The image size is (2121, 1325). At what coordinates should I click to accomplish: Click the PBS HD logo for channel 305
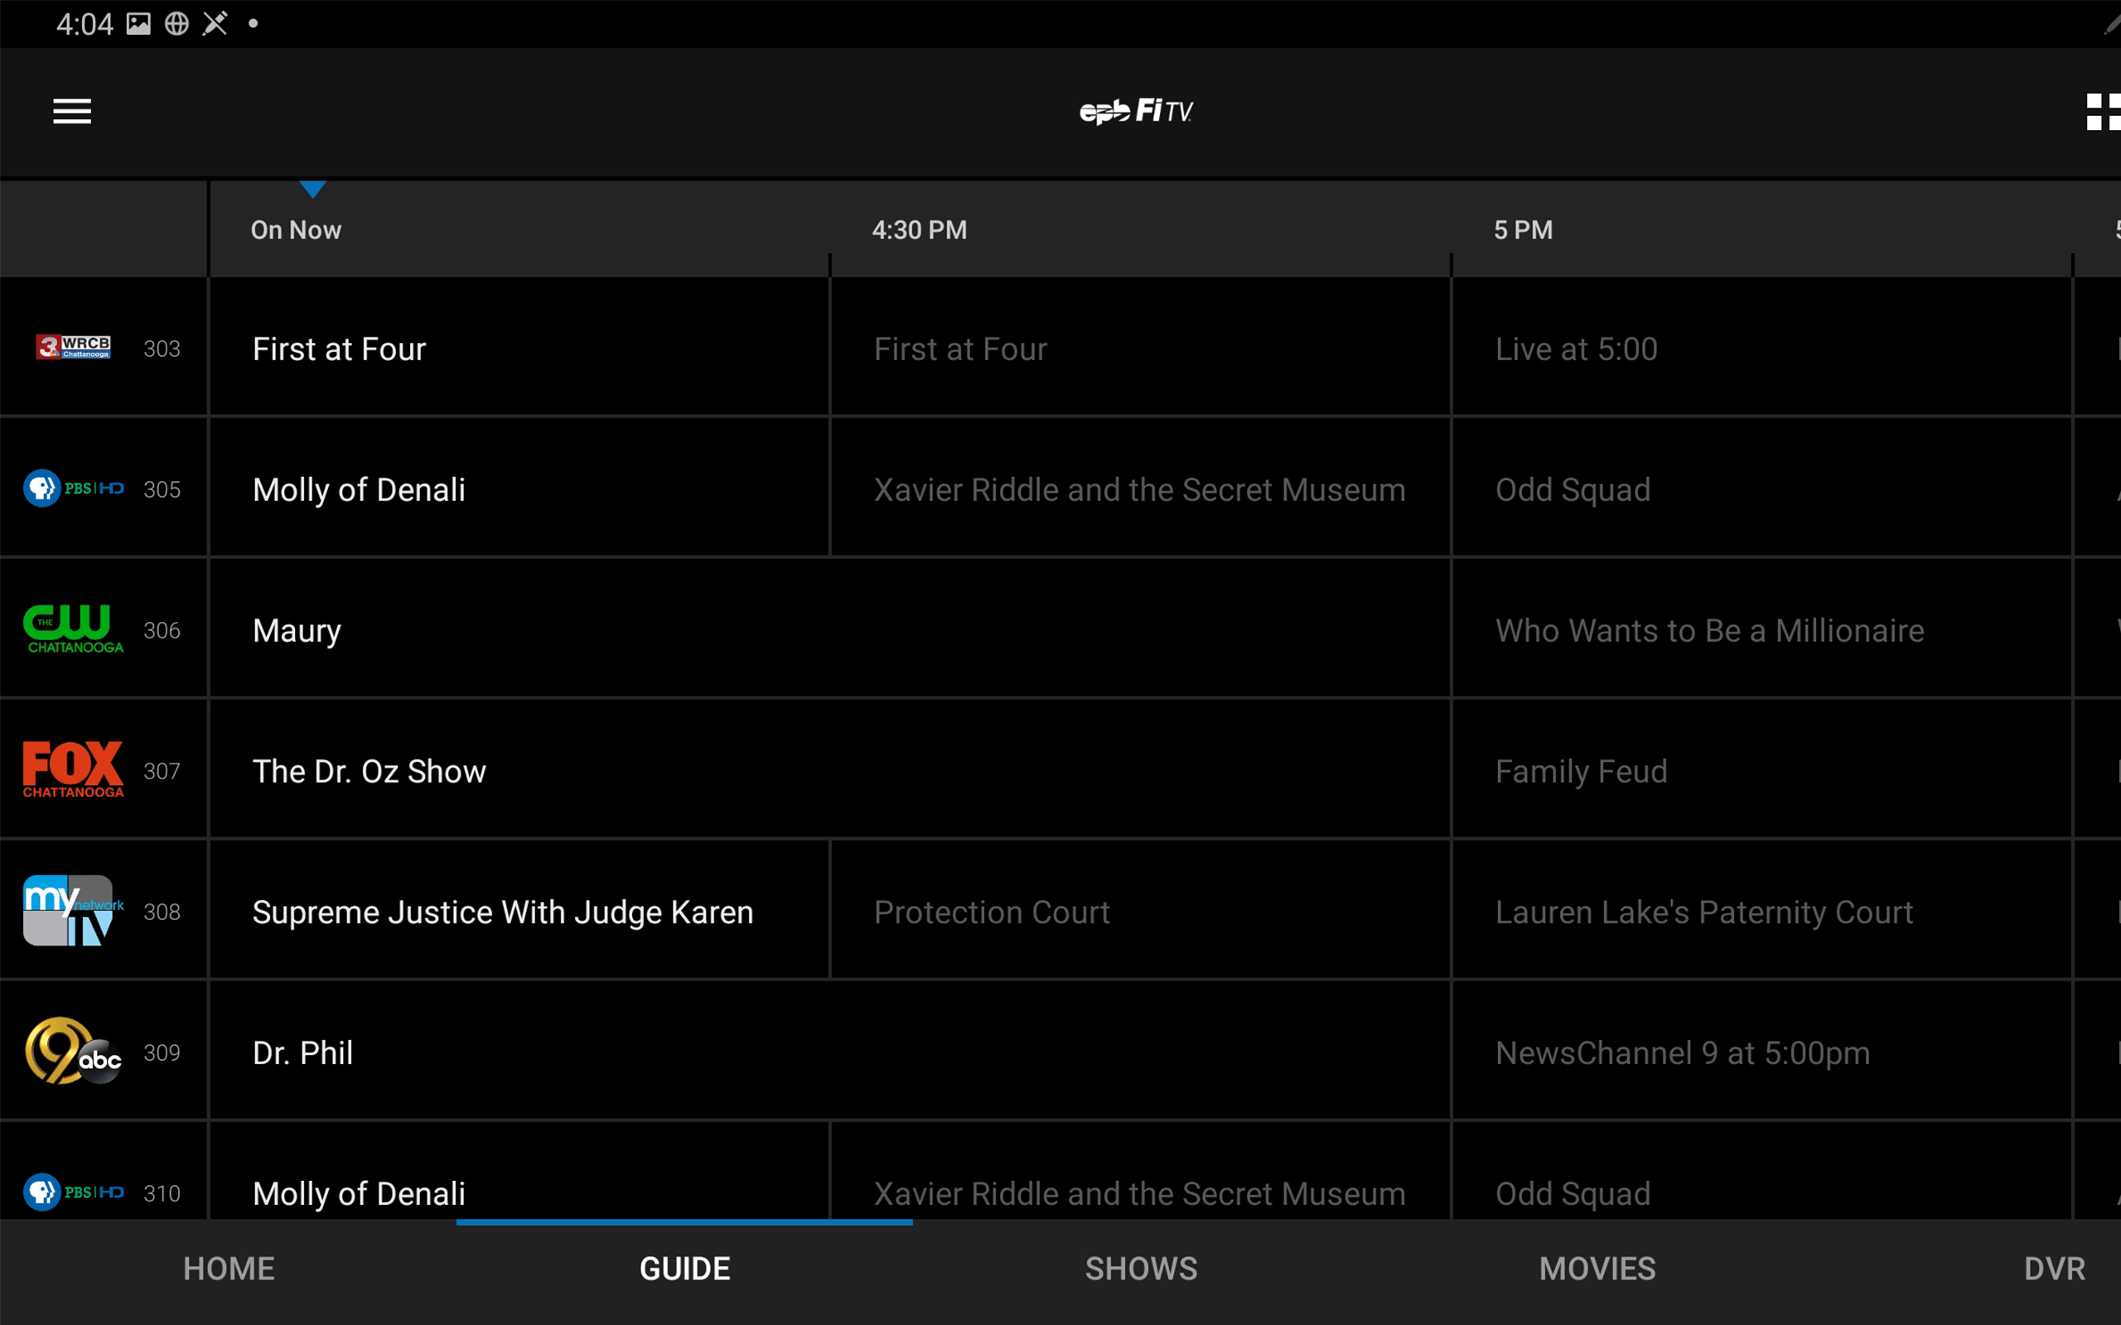coord(73,488)
